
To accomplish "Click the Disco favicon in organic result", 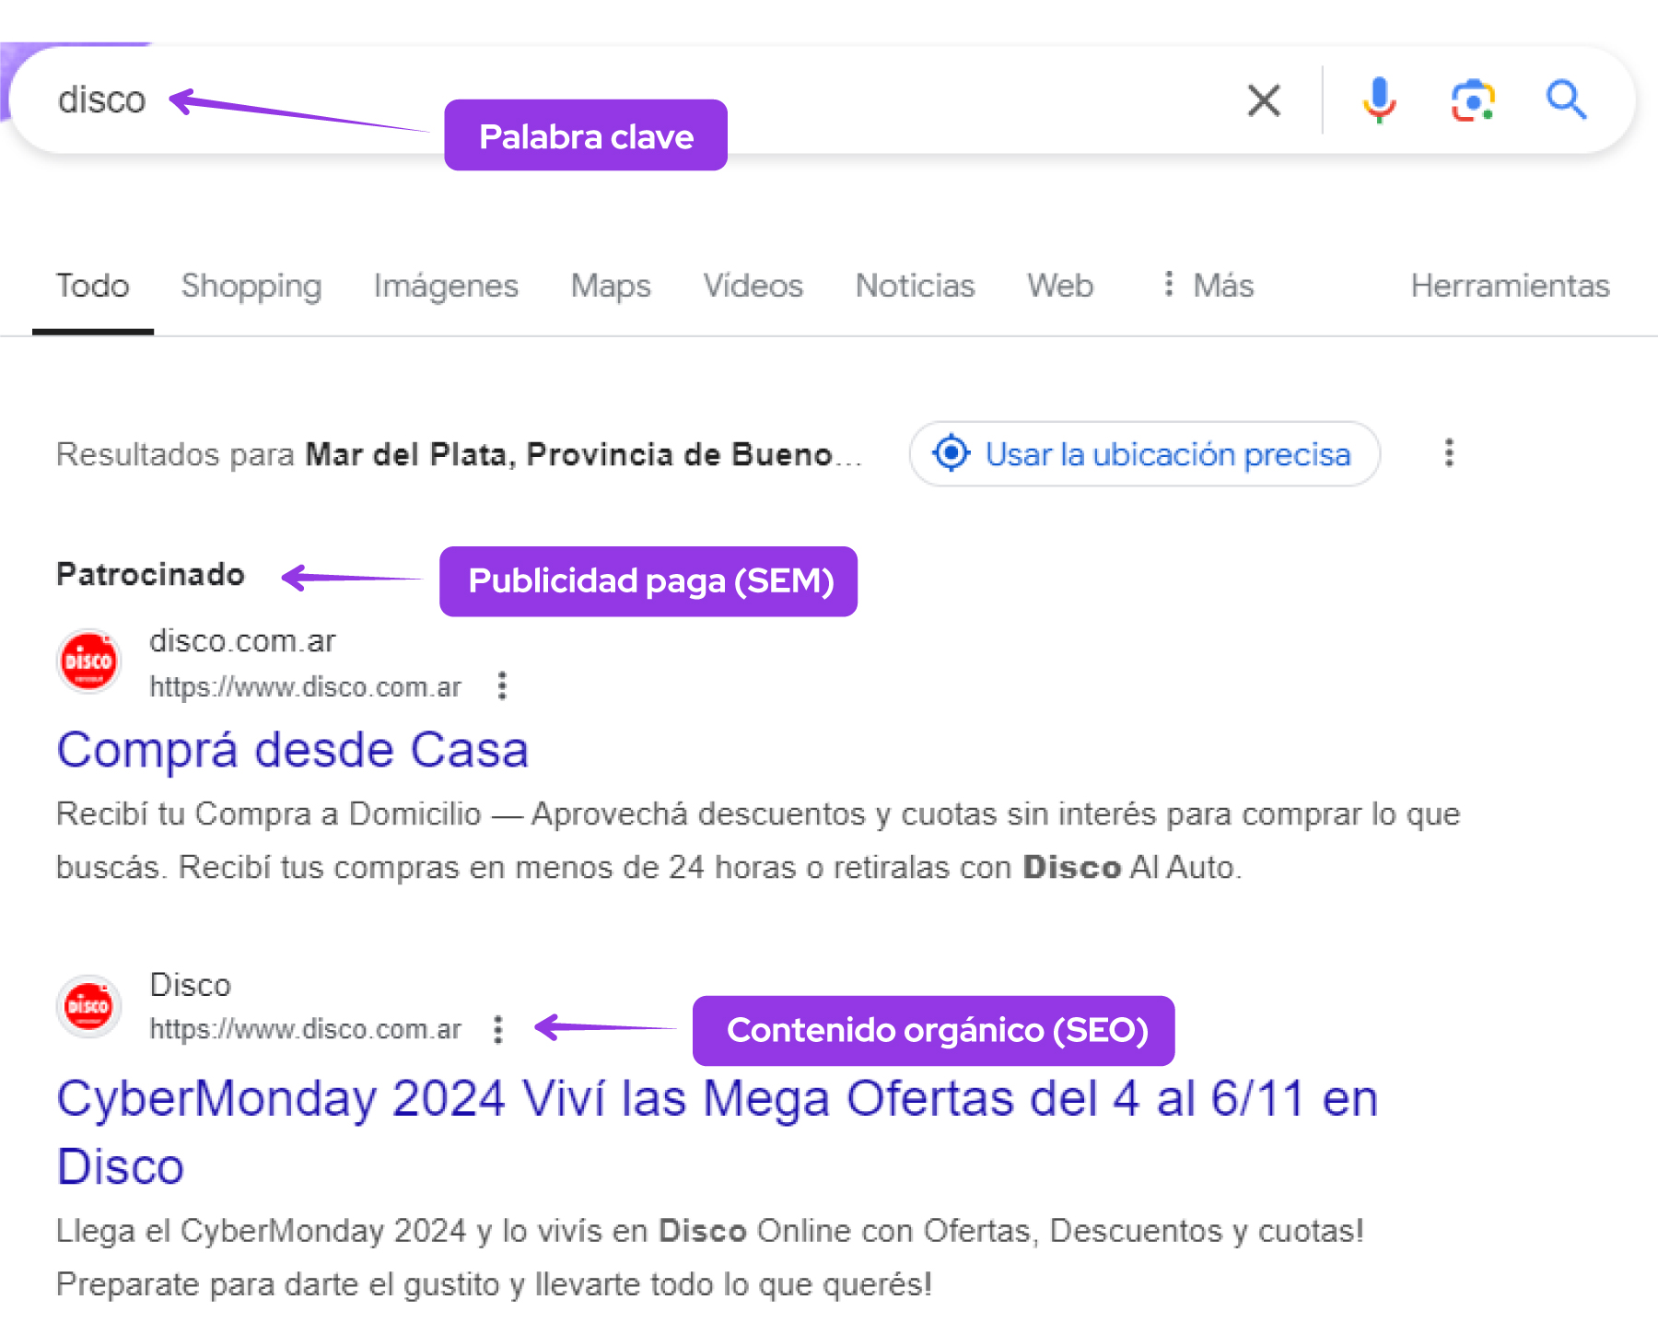I will [88, 1006].
